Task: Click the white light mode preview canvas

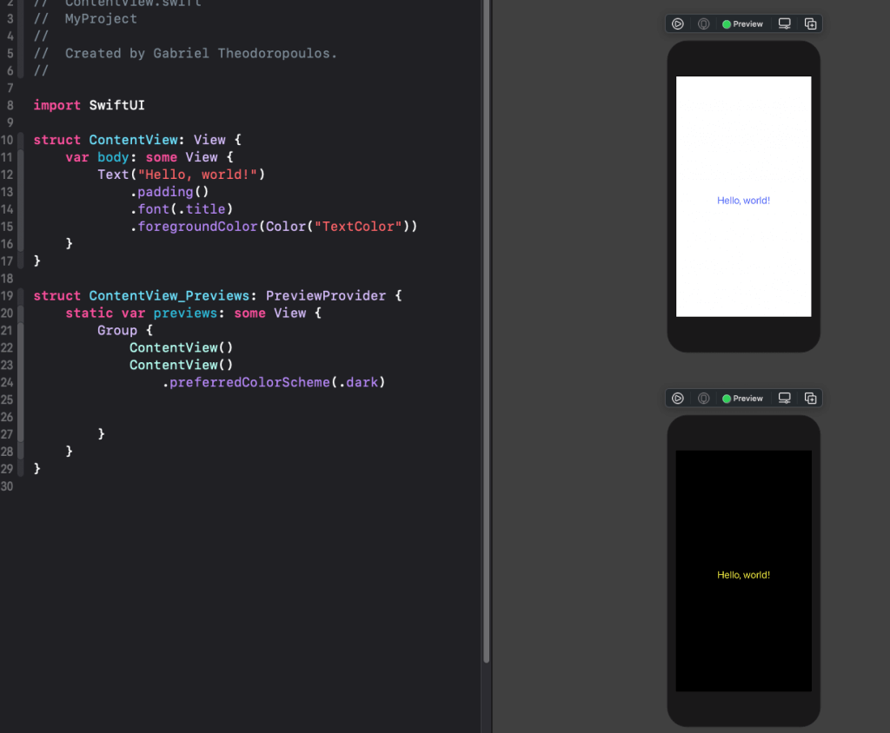Action: pos(743,130)
